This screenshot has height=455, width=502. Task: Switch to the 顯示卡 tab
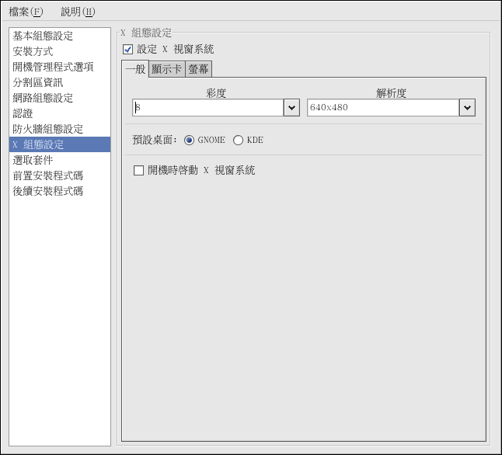[x=166, y=69]
